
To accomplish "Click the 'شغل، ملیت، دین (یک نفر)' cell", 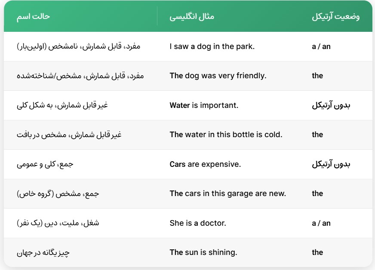I will [58, 223].
